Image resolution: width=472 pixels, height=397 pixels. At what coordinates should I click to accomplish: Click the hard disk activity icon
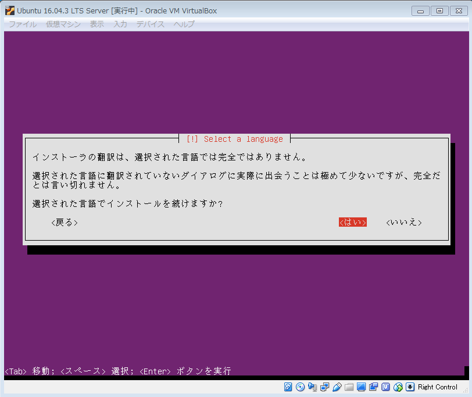[x=288, y=387]
